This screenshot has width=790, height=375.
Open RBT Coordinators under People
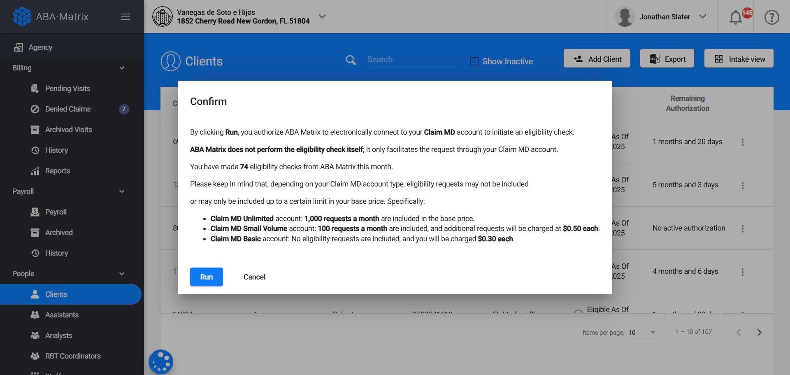pos(73,356)
